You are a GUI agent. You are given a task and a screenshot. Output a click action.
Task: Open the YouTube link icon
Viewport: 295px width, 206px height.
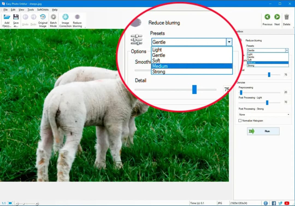pyautogui.click(x=287, y=203)
